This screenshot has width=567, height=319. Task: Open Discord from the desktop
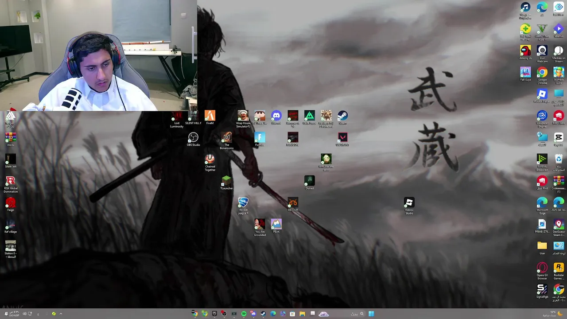click(276, 117)
